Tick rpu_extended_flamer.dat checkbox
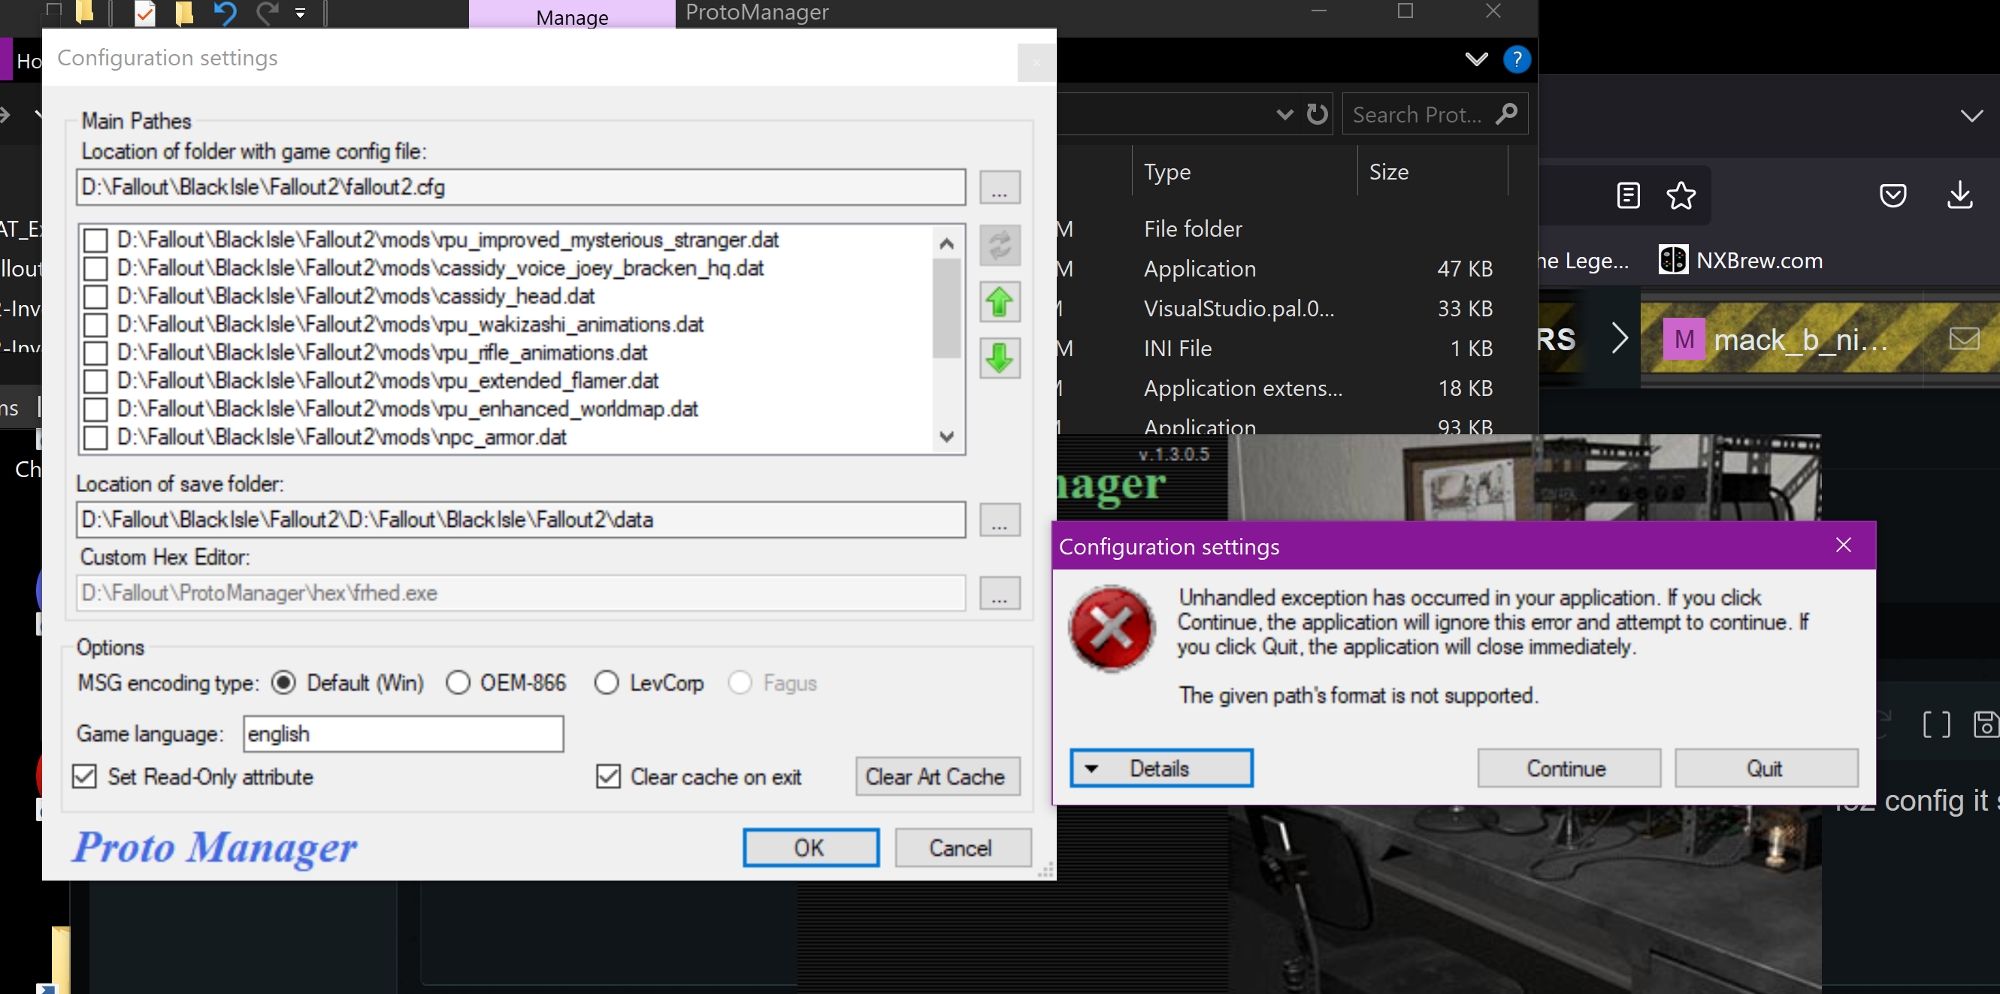Screen dimensions: 2000x994 tap(95, 381)
